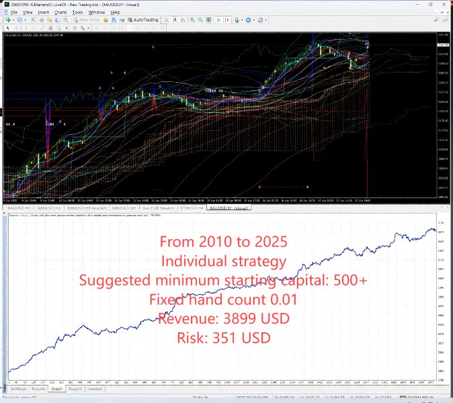Open the Window menu
The image size is (453, 403).
pyautogui.click(x=97, y=12)
